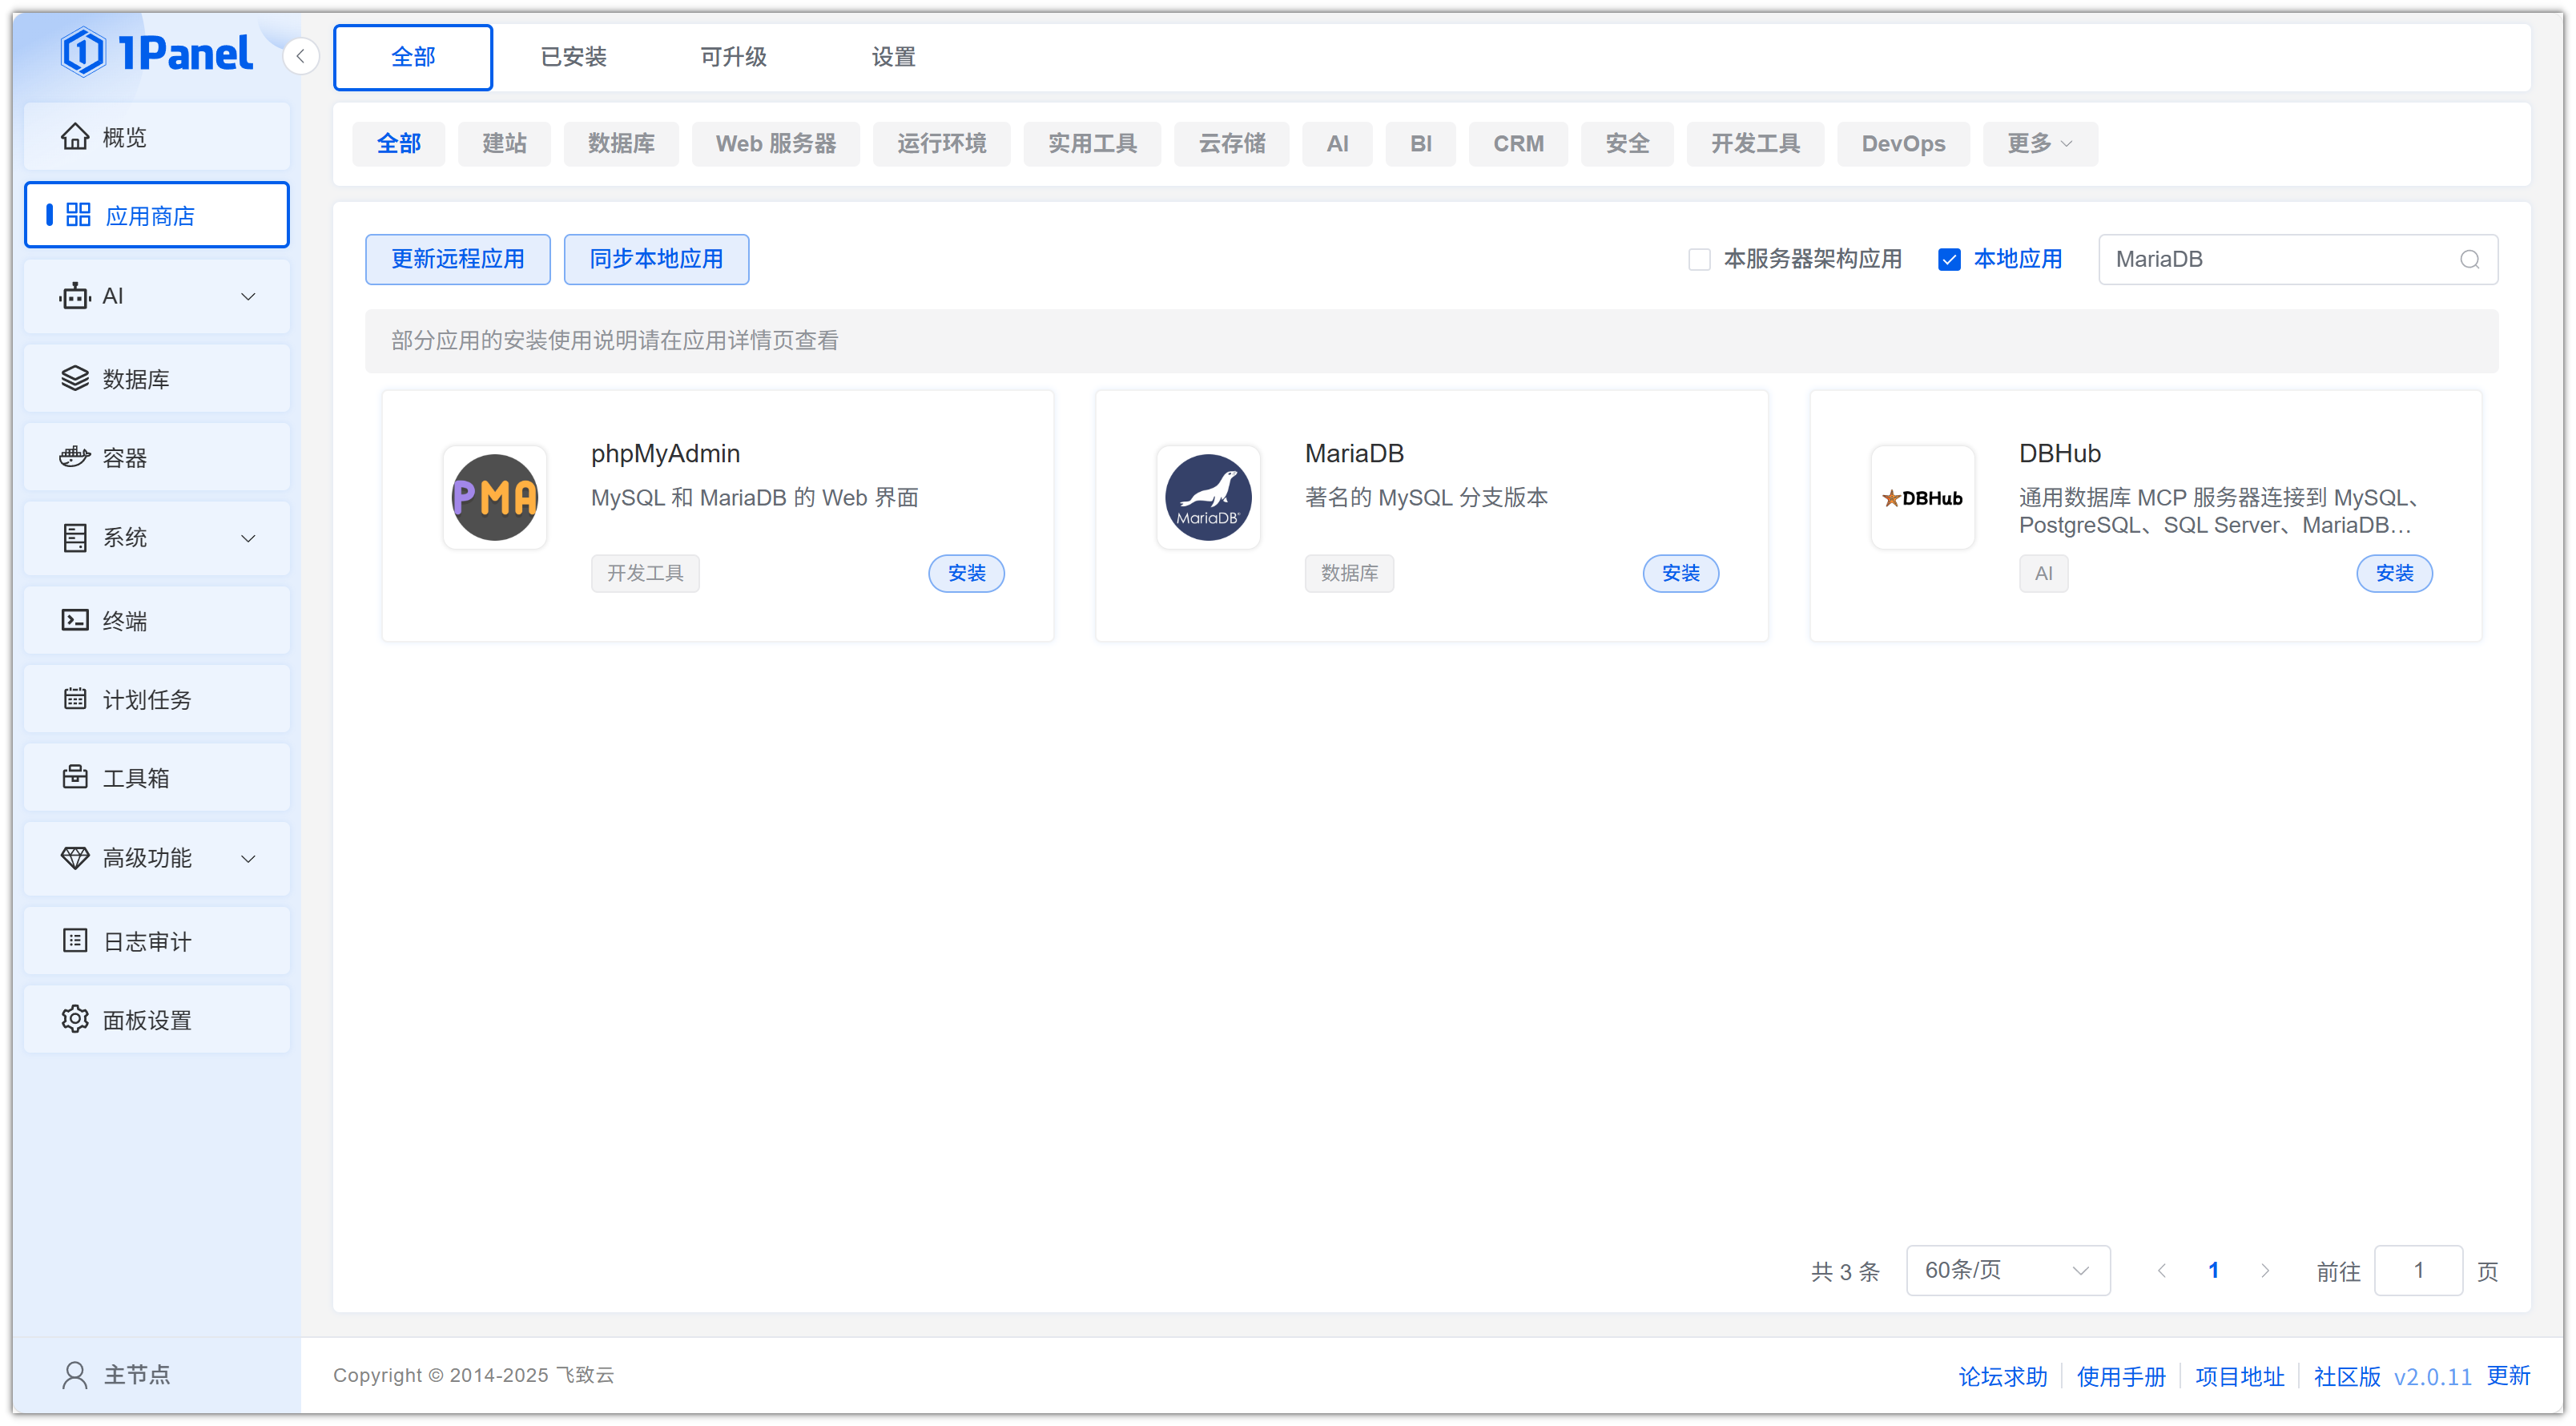This screenshot has height=1426, width=2576.
Task: Open the terminal (终端) sidebar icon
Action: pos(75,620)
